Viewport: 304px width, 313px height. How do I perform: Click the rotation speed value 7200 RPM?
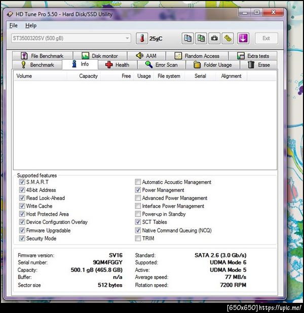click(233, 285)
